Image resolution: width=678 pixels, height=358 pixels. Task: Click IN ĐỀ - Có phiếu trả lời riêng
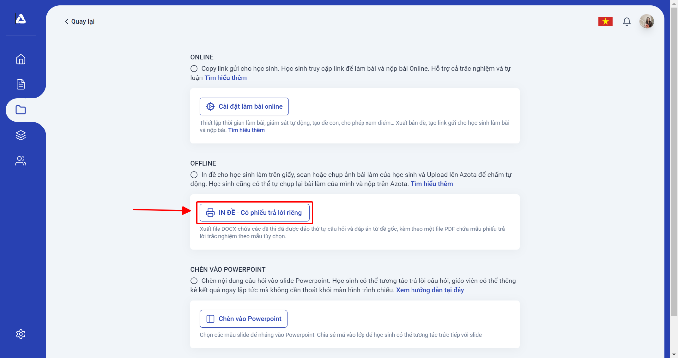pyautogui.click(x=254, y=212)
